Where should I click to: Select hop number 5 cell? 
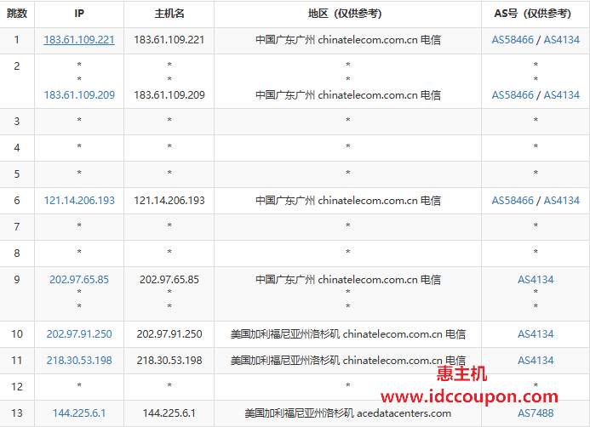pyautogui.click(x=17, y=174)
